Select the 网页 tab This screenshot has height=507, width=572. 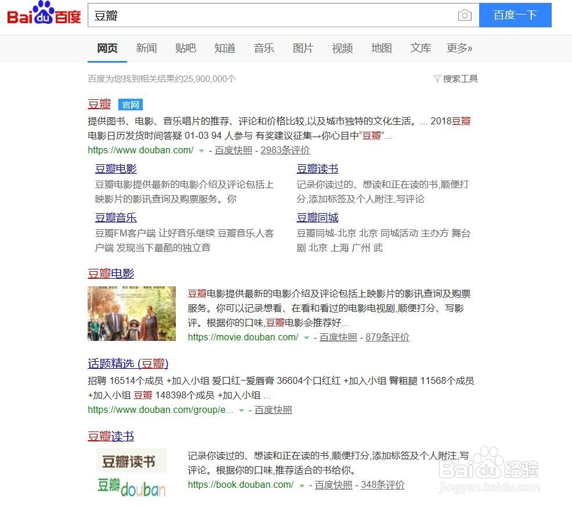coord(107,48)
